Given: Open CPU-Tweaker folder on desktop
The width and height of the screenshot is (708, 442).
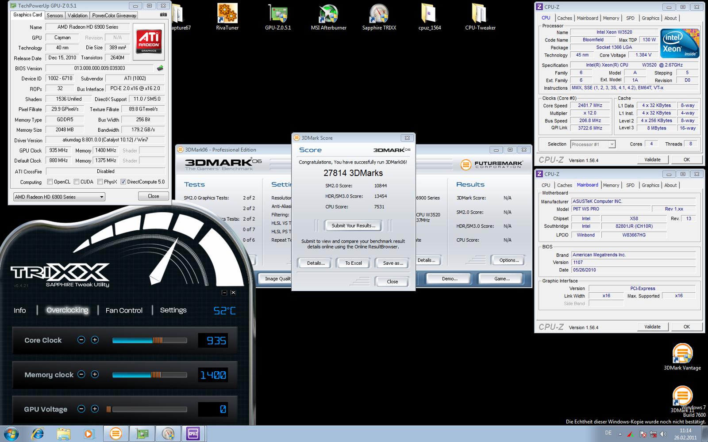Looking at the screenshot, I should click(x=480, y=17).
